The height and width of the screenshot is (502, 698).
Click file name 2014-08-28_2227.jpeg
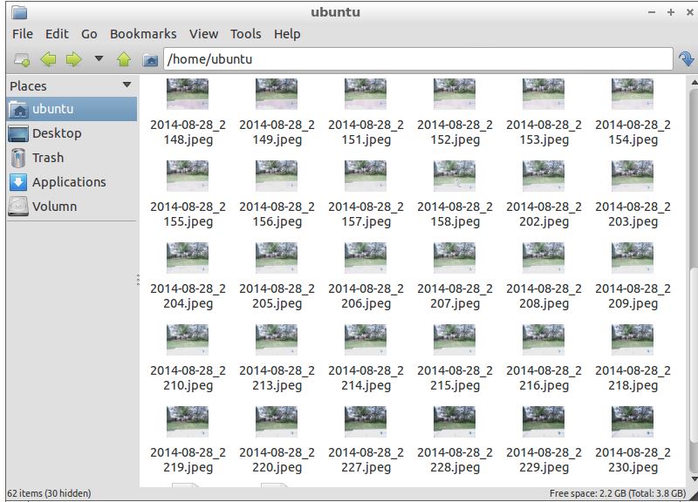coord(366,460)
